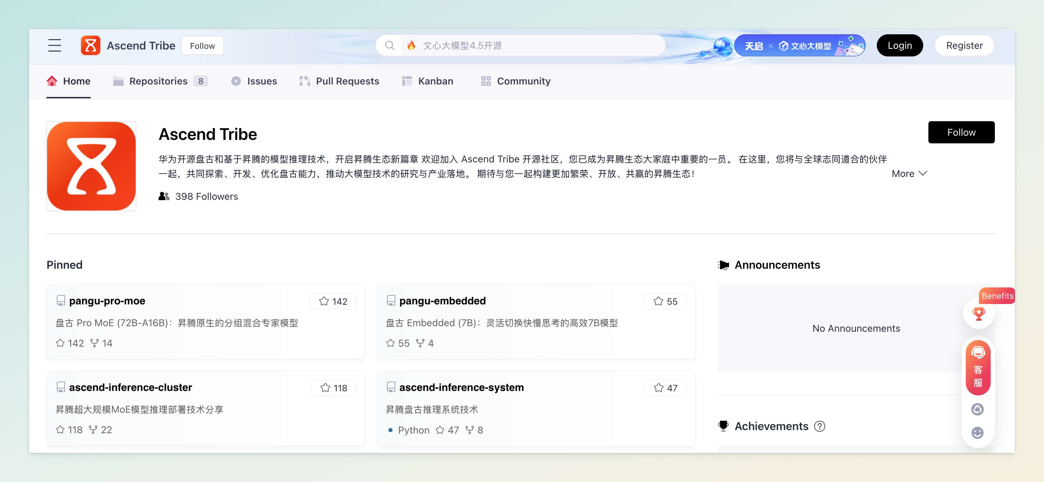Open the ascend-inference-system repository link
The height and width of the screenshot is (482, 1044).
pyautogui.click(x=461, y=387)
